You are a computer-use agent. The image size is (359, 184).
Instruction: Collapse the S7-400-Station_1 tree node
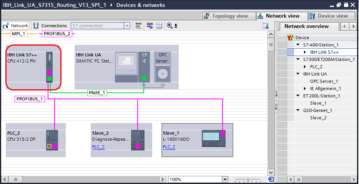coord(298,45)
